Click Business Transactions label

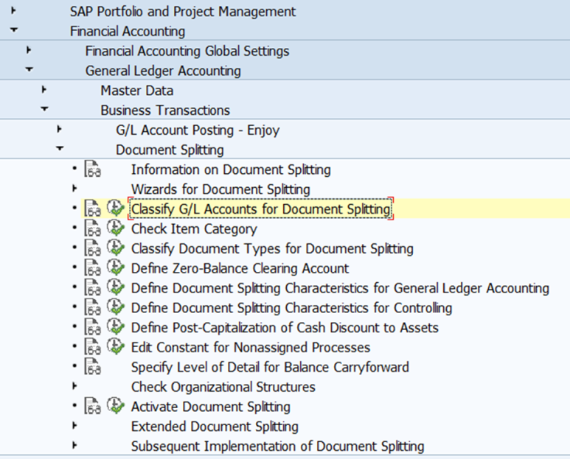(165, 110)
